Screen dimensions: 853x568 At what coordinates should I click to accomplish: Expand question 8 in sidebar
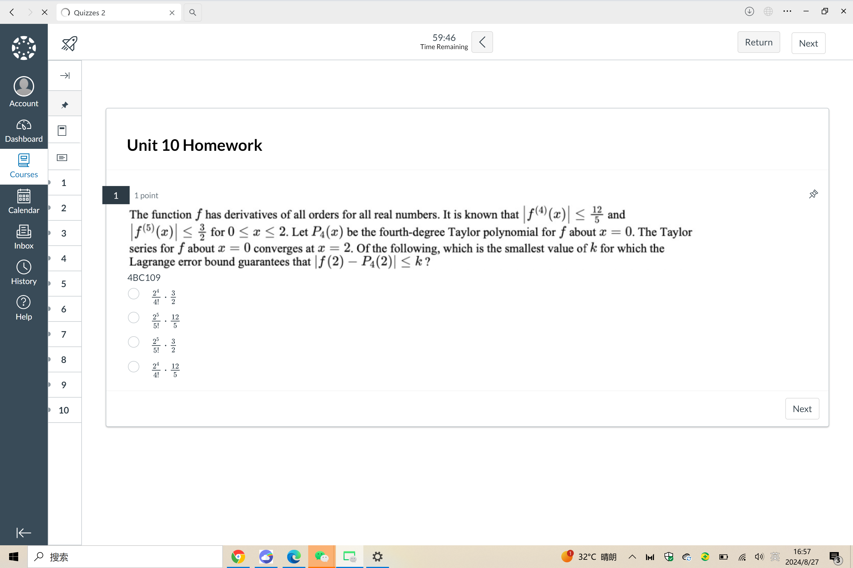tap(49, 360)
